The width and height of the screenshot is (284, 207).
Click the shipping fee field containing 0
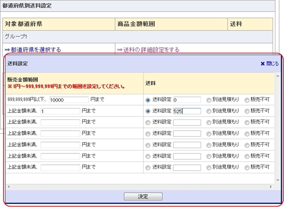(x=187, y=99)
